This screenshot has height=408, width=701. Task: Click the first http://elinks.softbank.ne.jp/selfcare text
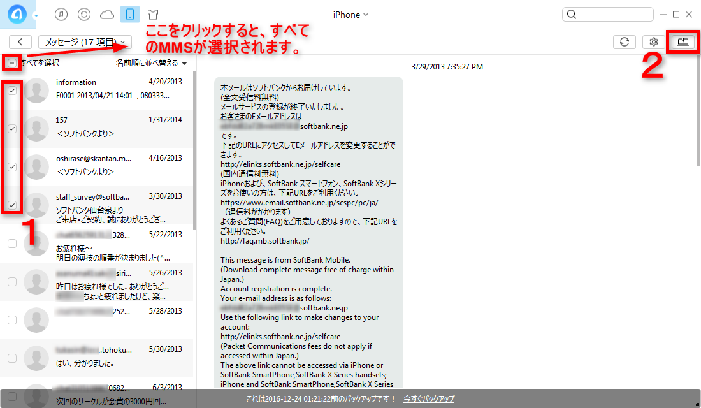pos(280,164)
